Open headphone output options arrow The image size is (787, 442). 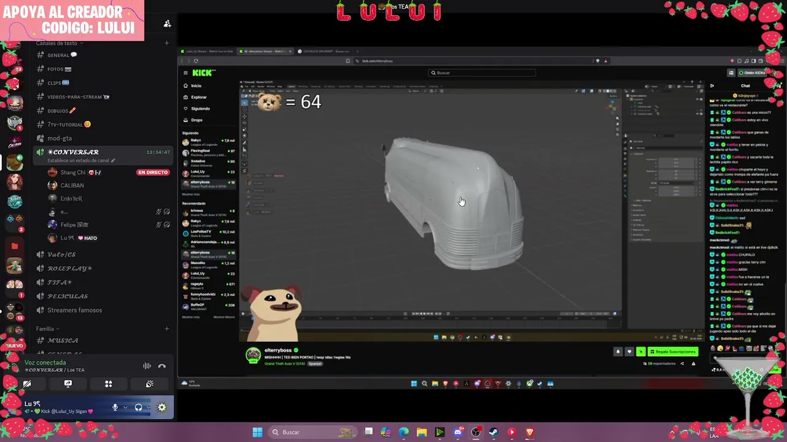tap(148, 407)
